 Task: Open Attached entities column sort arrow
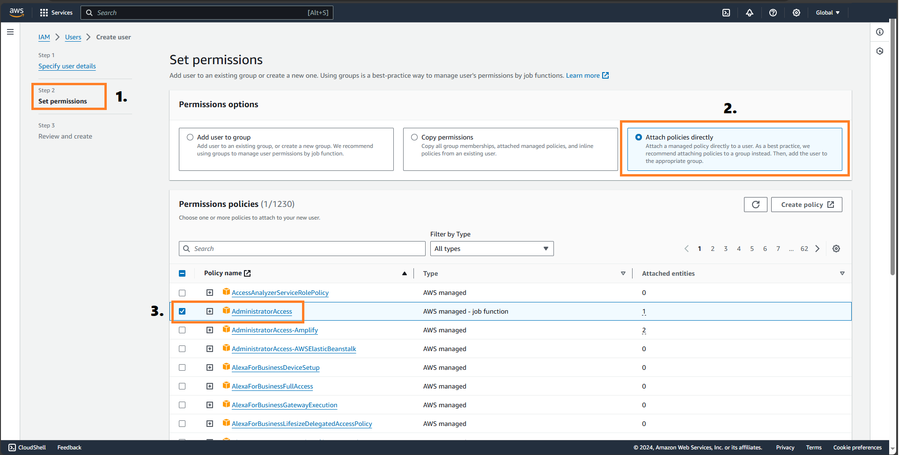pyautogui.click(x=842, y=273)
